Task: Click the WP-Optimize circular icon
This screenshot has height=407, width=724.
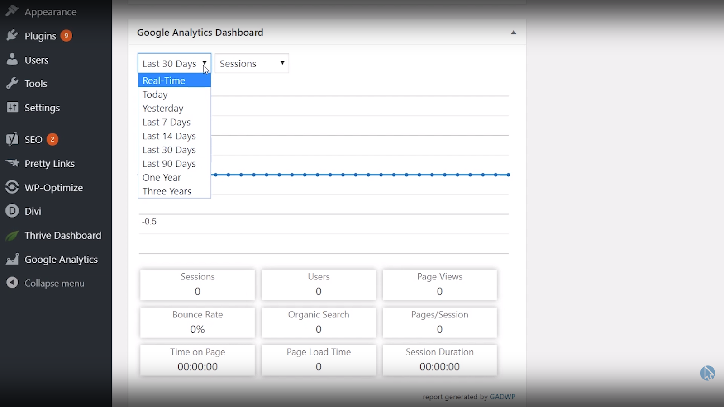Action: click(12, 187)
